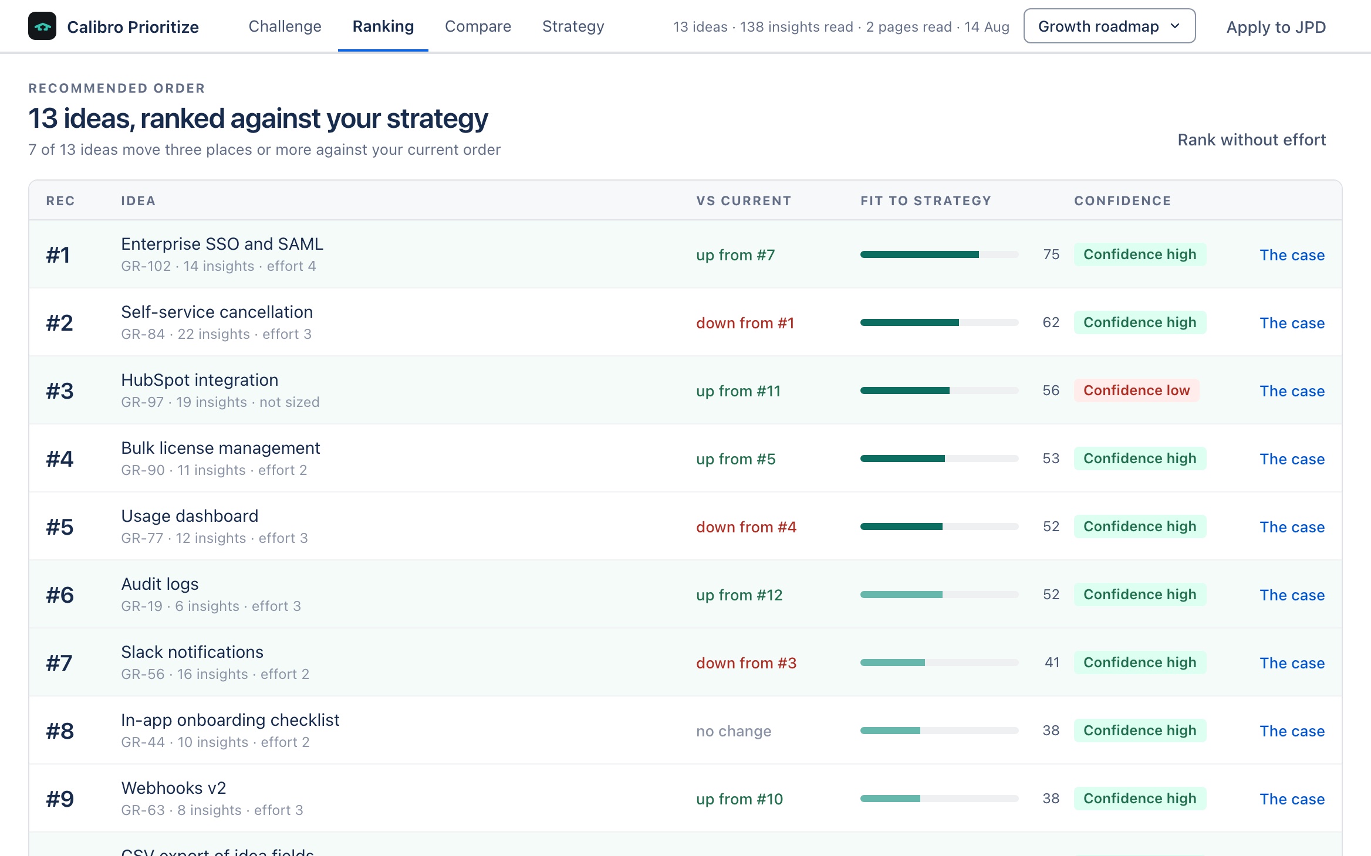Click 'GR-84 · 22 insights · effort 3' metadata
Viewport: 1371px width, 856px height.
click(x=216, y=334)
